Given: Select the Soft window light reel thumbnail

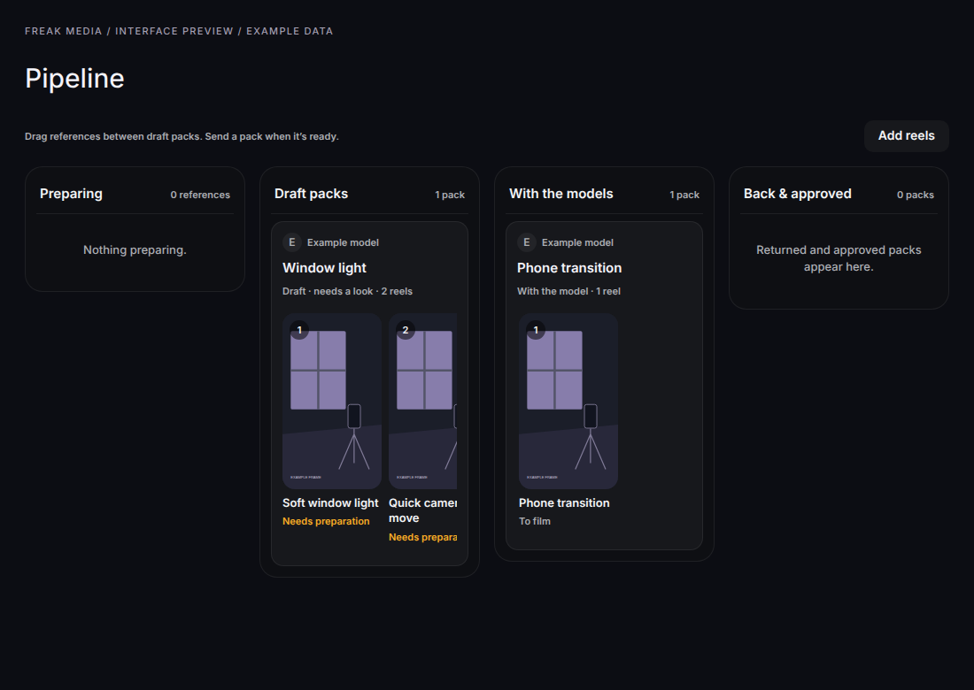Looking at the screenshot, I should (x=332, y=402).
